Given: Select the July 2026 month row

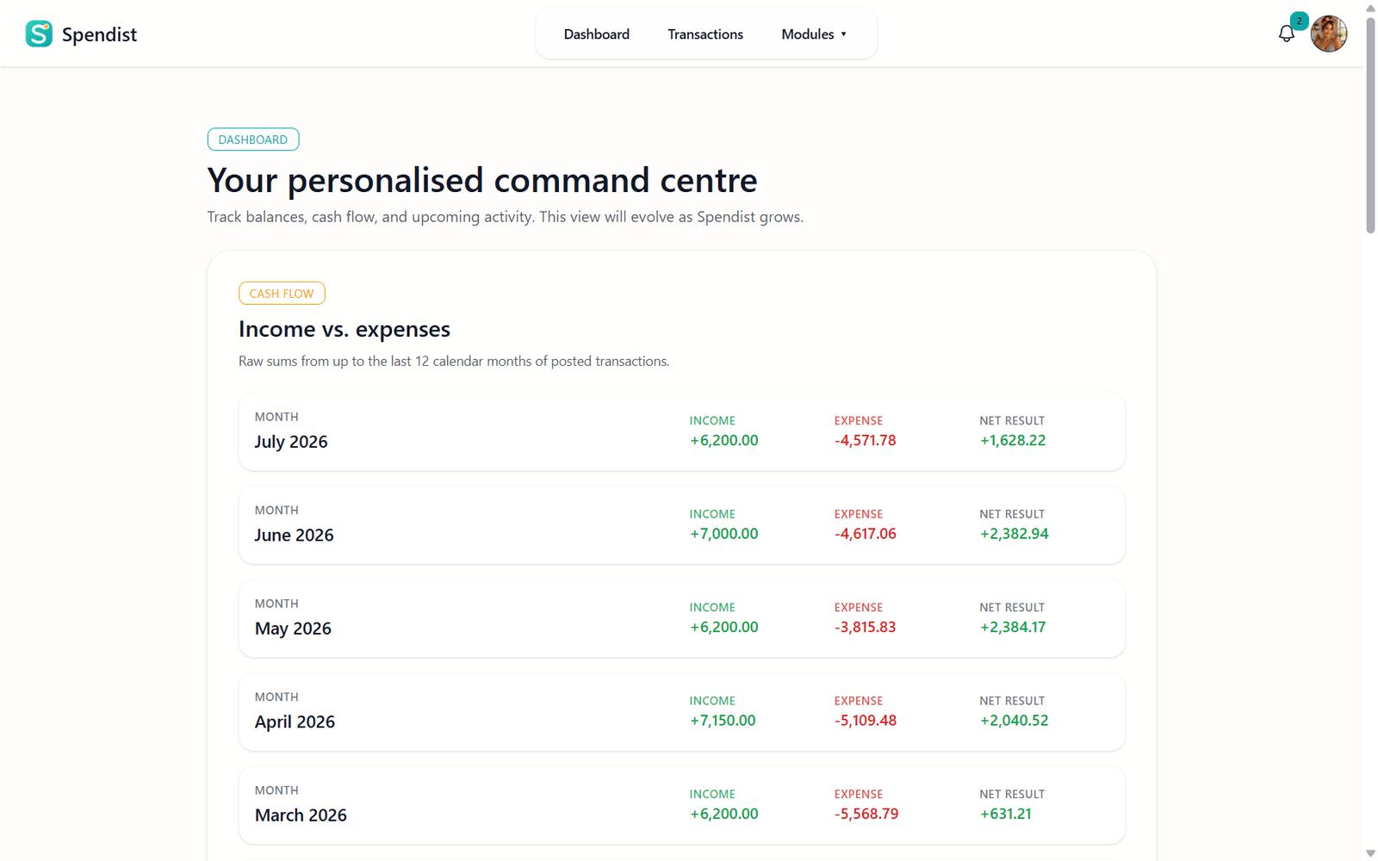Looking at the screenshot, I should click(x=682, y=431).
